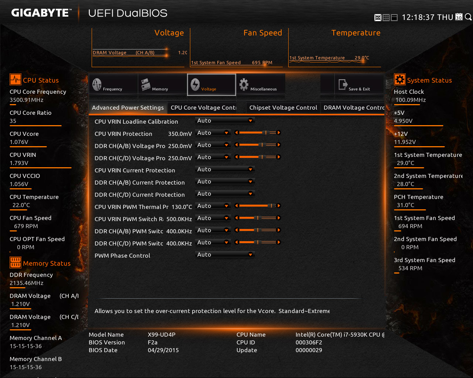Click the Memory Status RAM icon
This screenshot has height=378, width=473.
[16, 263]
